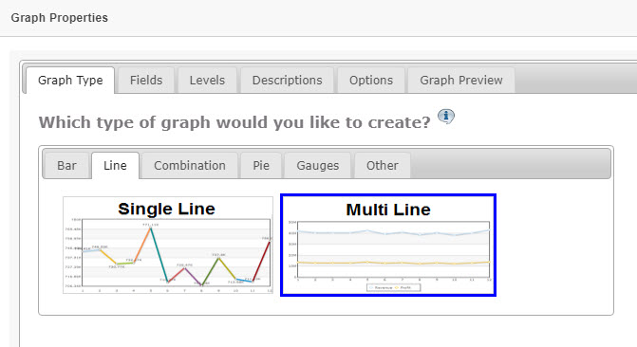The height and width of the screenshot is (347, 637).
Task: Switch to the Other graph category
Action: [382, 166]
